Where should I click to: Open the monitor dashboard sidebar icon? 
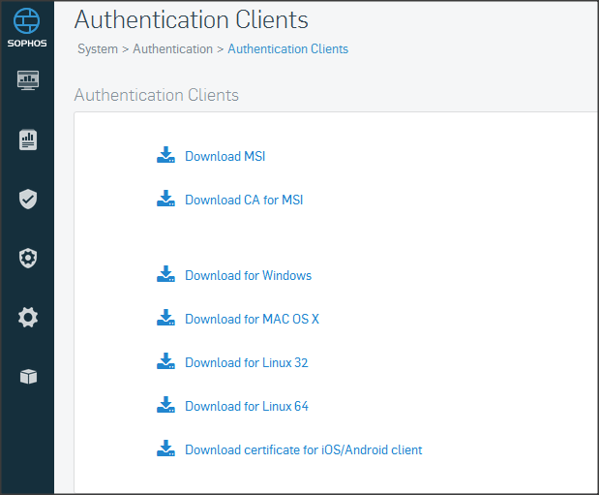point(28,79)
